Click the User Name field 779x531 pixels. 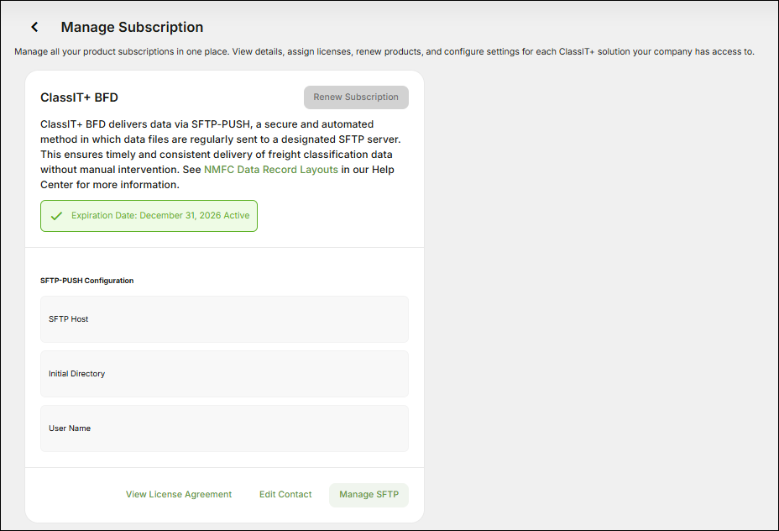(x=224, y=428)
